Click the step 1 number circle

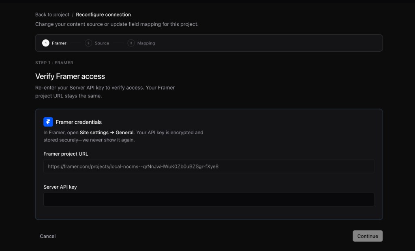click(x=46, y=43)
